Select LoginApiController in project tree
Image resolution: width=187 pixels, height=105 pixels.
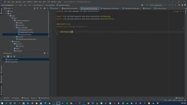[26, 30]
